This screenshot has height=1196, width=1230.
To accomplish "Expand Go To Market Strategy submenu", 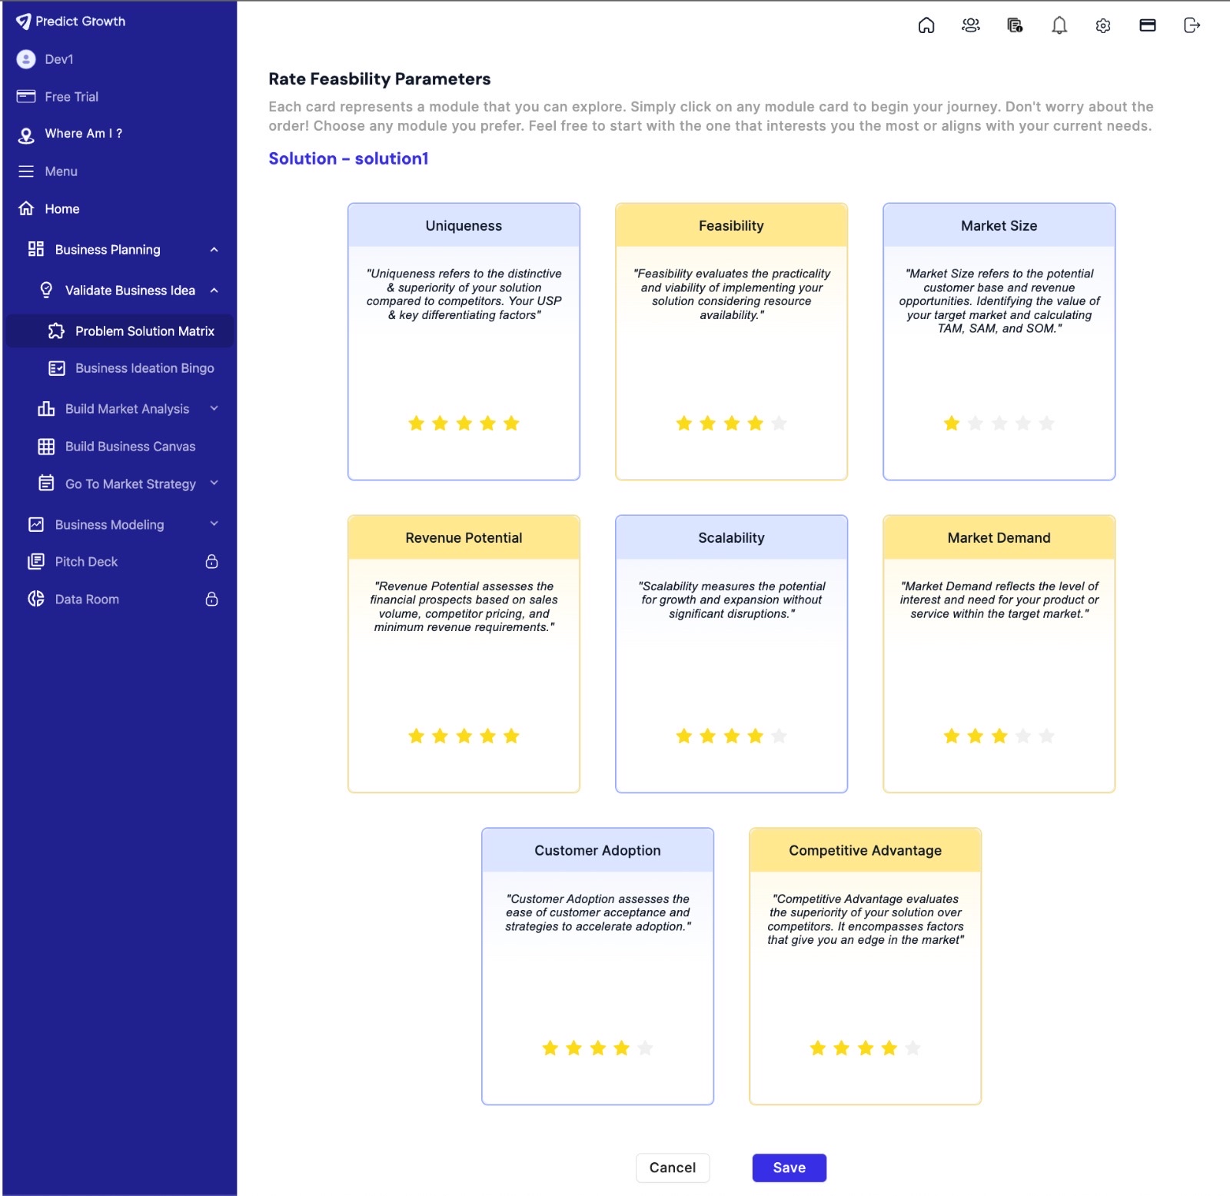I will click(214, 483).
